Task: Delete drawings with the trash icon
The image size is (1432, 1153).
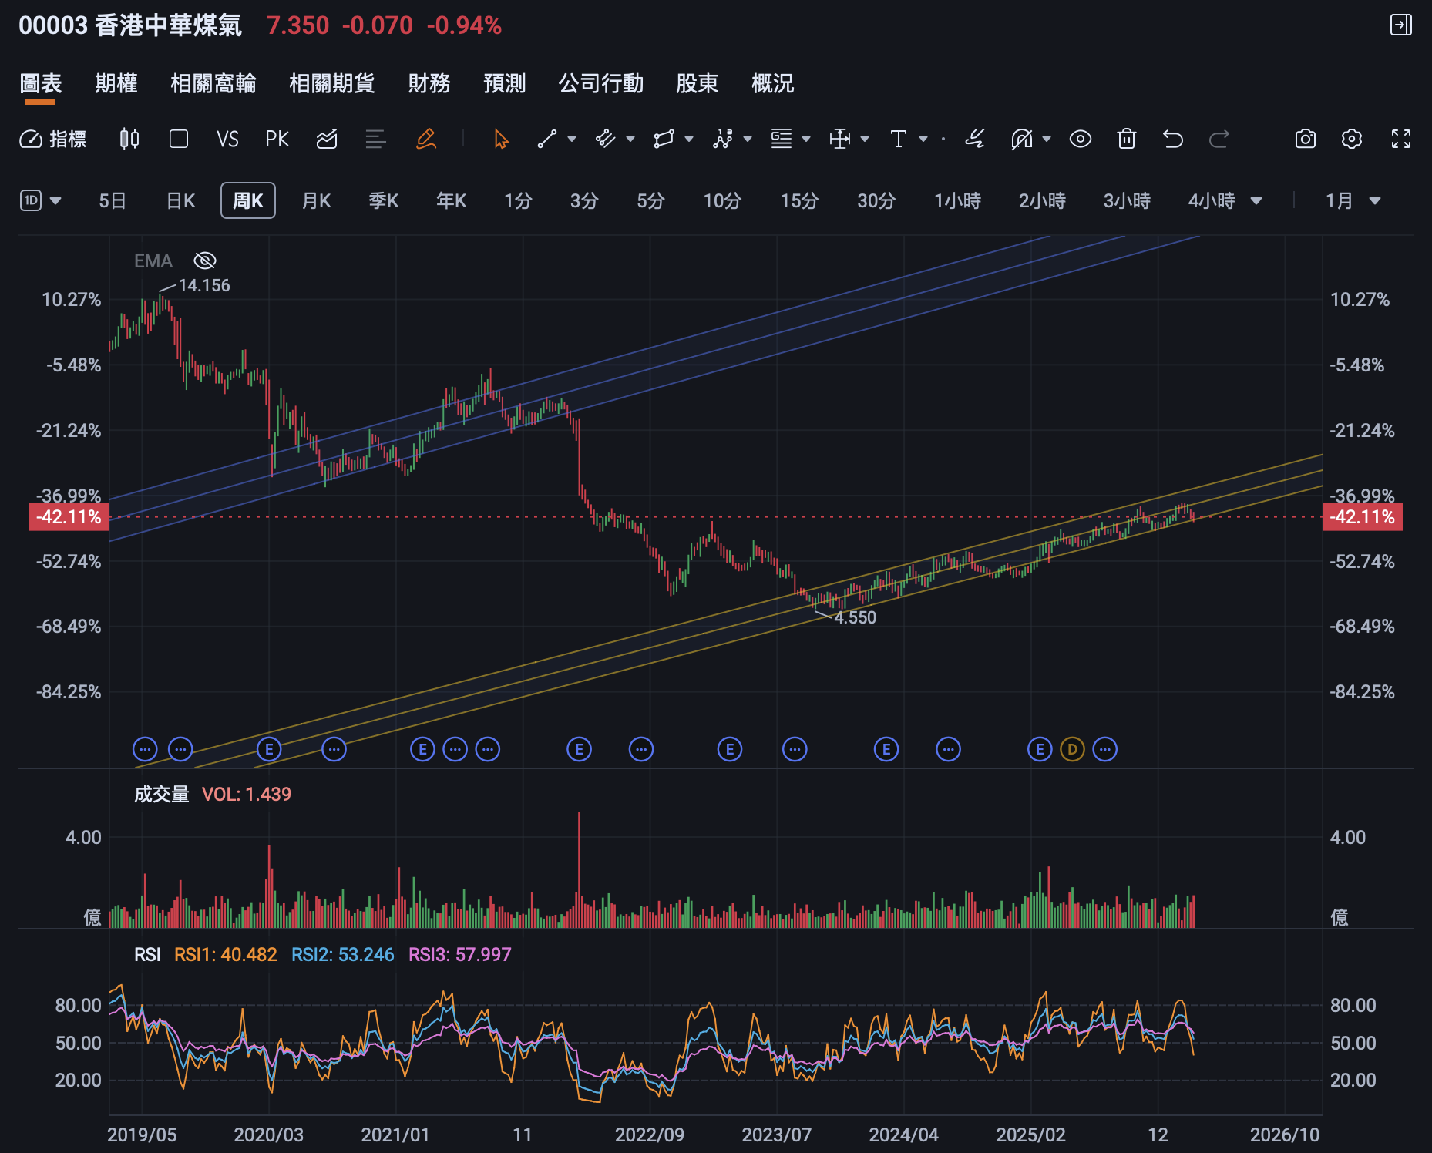Action: (1127, 139)
